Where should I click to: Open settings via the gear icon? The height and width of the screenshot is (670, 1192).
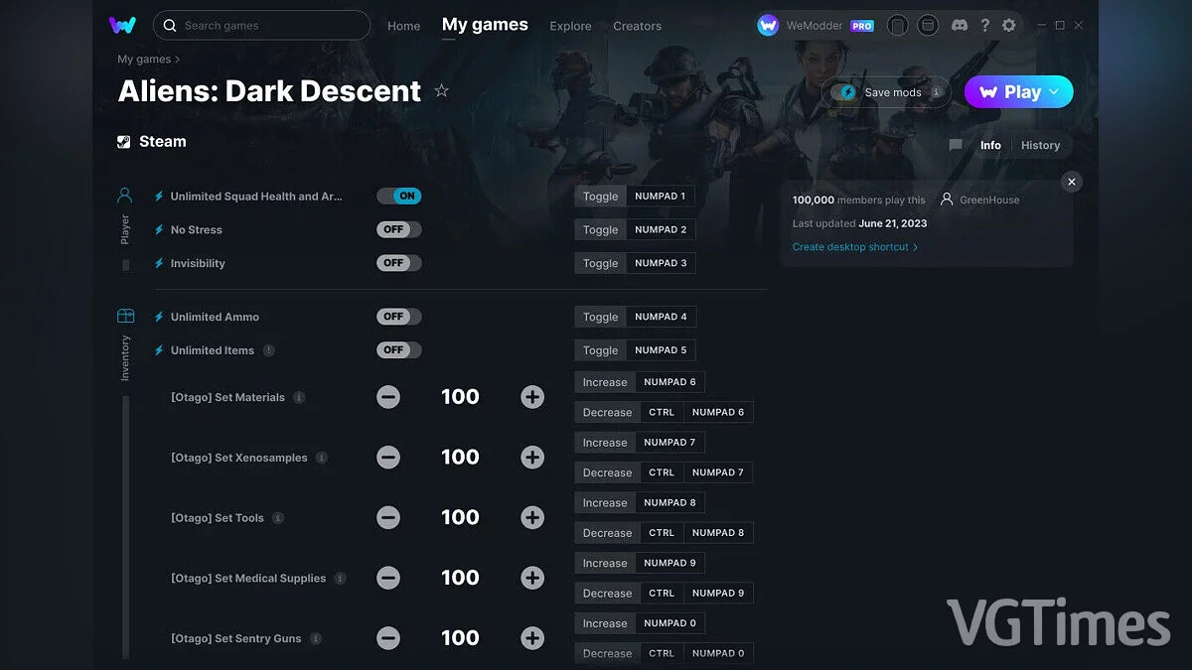coord(1009,25)
